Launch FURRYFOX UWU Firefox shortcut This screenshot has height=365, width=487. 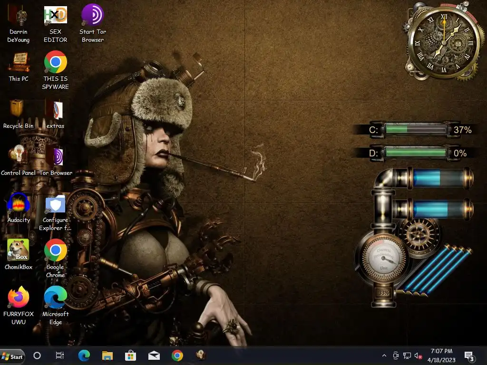(x=19, y=306)
